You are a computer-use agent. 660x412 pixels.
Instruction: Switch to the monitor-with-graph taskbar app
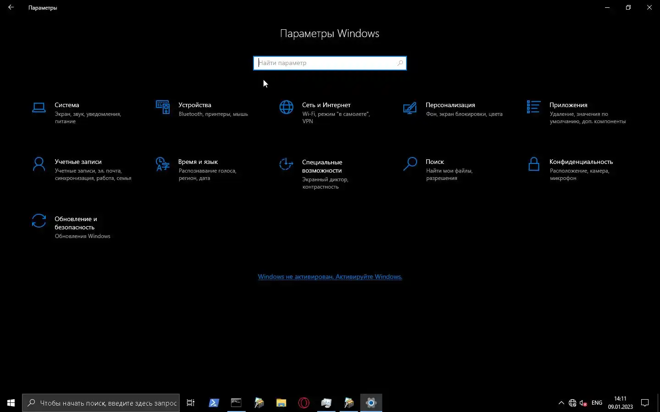[326, 403]
